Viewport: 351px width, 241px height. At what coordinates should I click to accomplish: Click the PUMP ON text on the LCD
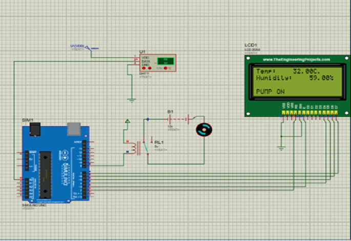pos(270,92)
